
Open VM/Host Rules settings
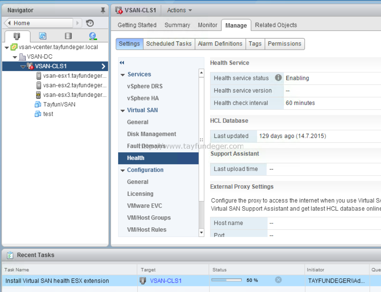pos(147,230)
